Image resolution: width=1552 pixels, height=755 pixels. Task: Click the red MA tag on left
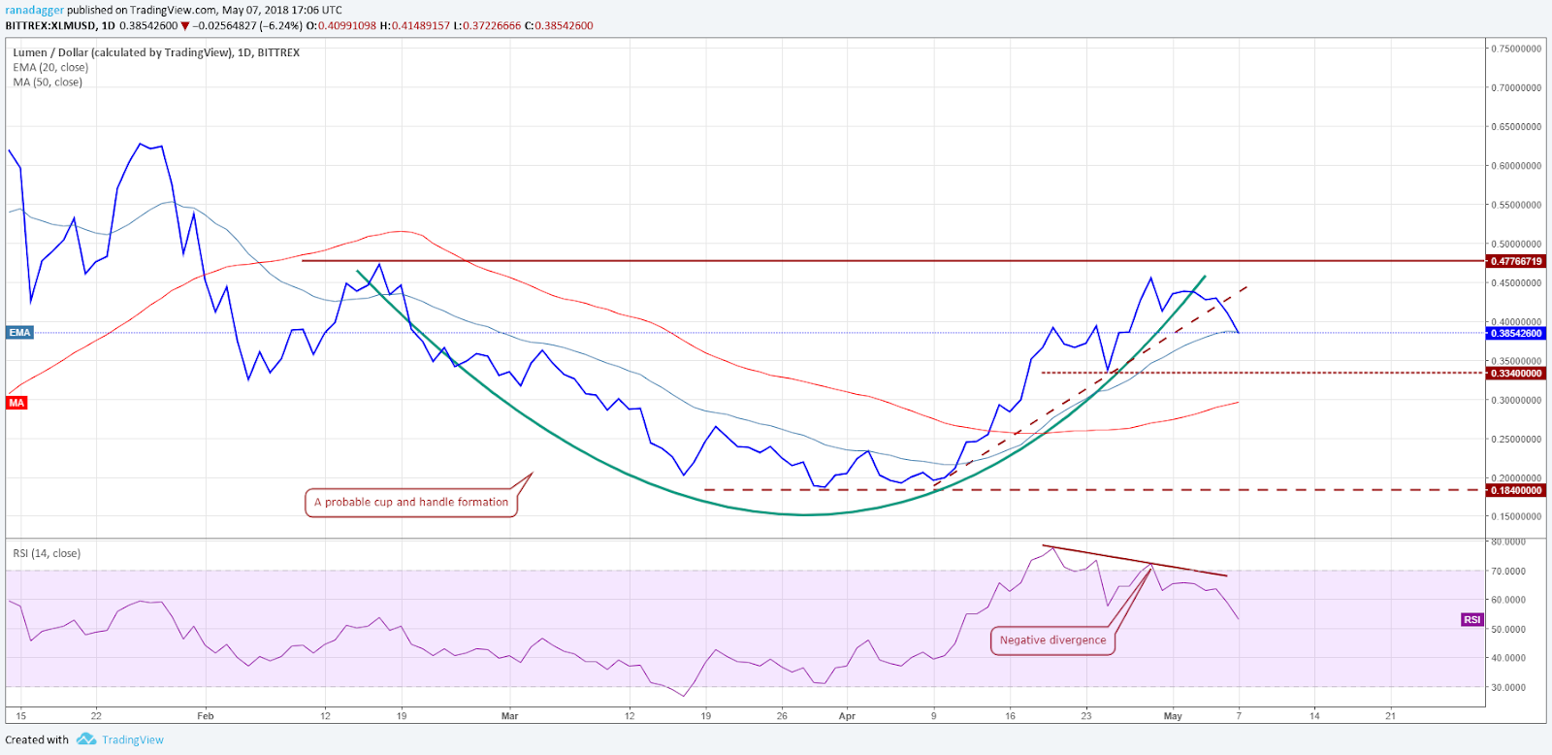[x=16, y=403]
